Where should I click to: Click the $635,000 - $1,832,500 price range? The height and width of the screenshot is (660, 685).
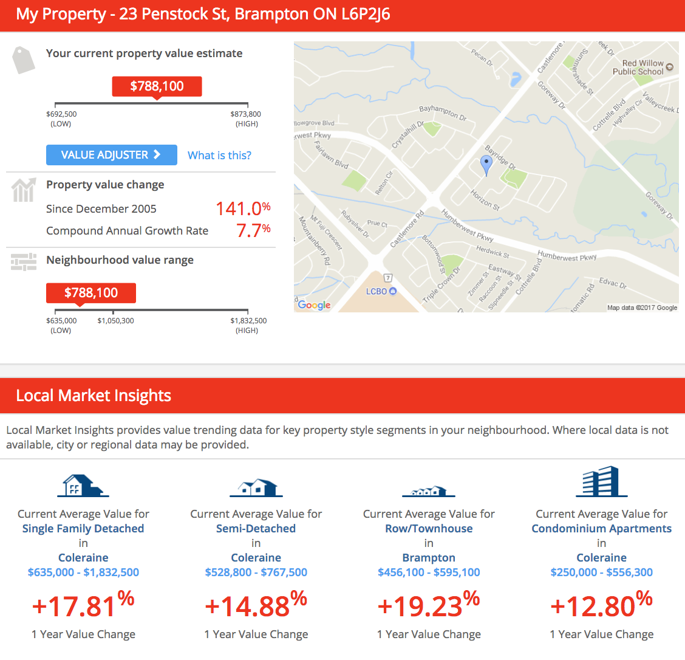tap(83, 572)
